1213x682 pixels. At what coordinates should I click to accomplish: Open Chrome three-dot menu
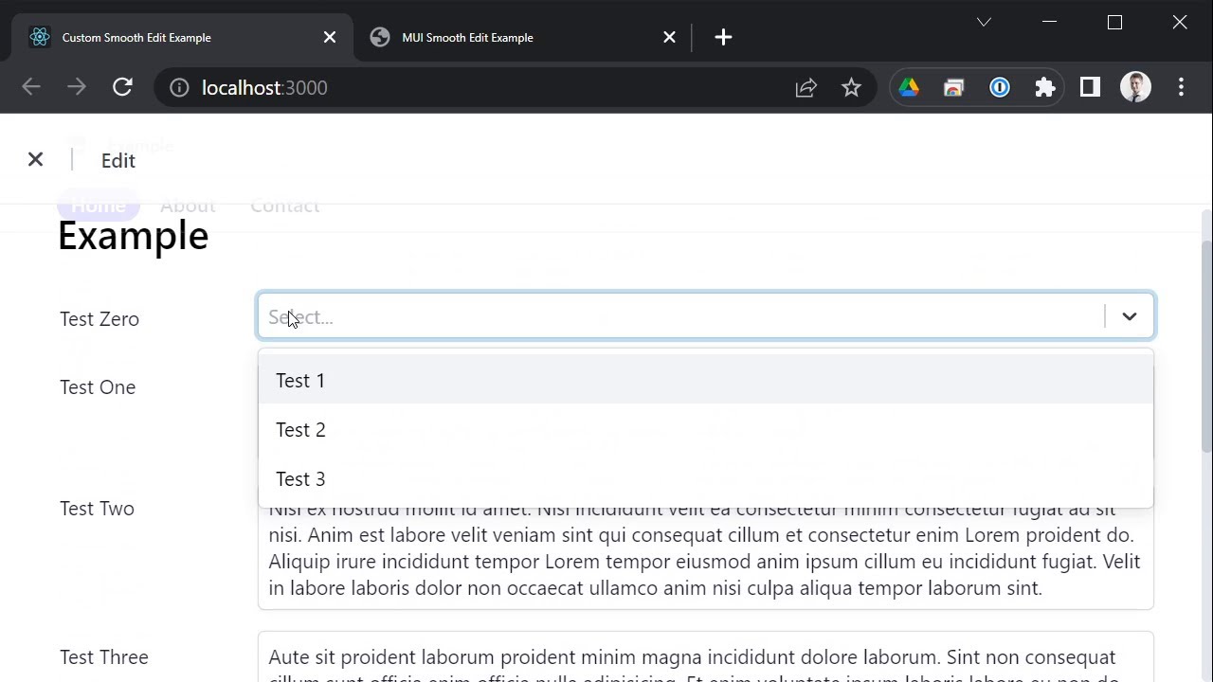[x=1181, y=87]
